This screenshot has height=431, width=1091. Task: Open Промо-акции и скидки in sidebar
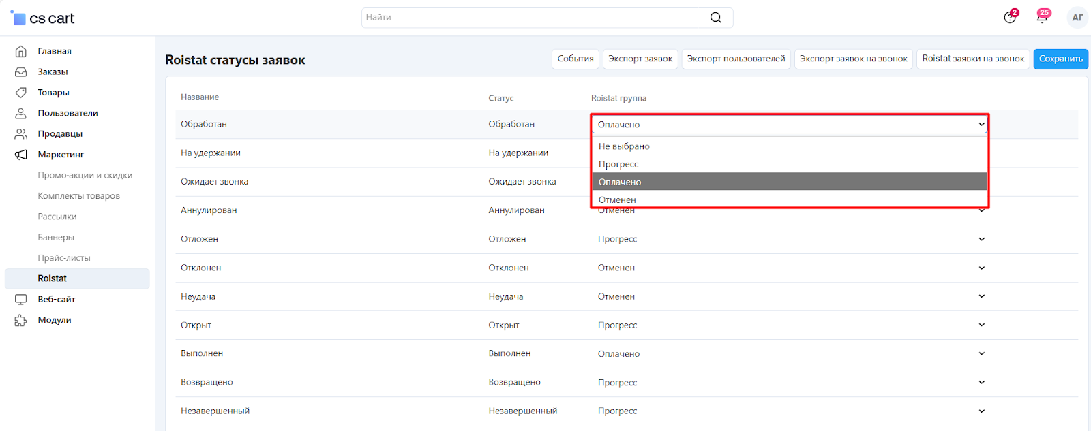pos(85,175)
